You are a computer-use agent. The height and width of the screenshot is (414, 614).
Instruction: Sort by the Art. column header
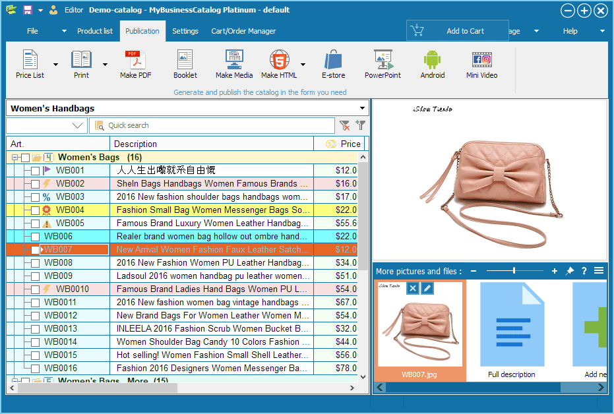(x=58, y=144)
